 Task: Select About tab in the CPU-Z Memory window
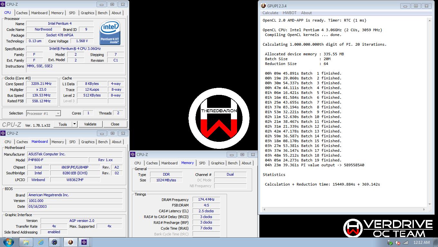[246, 163]
